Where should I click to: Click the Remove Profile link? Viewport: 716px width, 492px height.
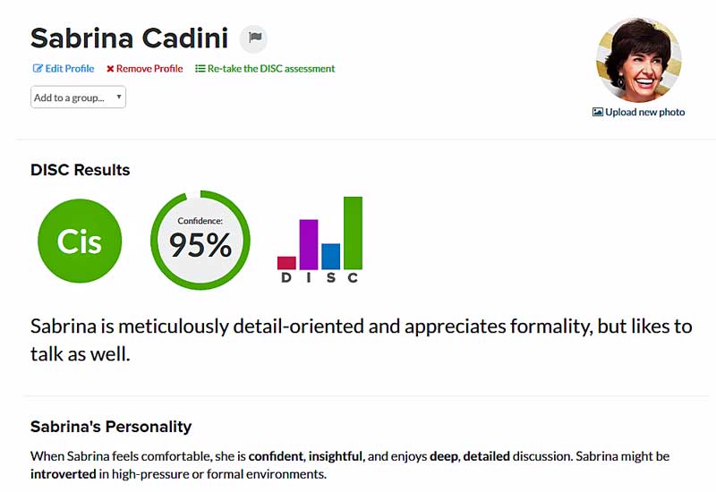pos(145,69)
